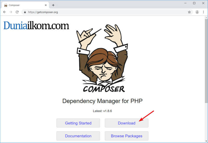Open the Documentation link
The height and width of the screenshot is (143, 208).
(x=78, y=136)
